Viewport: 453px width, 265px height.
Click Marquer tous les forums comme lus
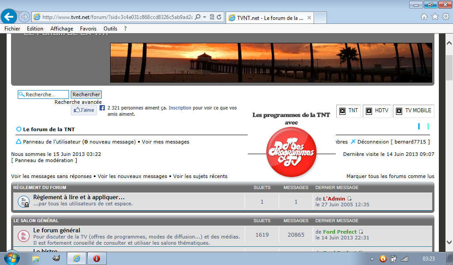tap(390, 176)
